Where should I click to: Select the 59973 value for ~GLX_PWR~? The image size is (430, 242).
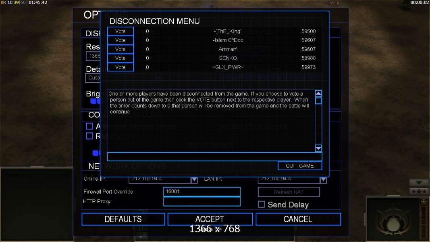click(x=309, y=67)
